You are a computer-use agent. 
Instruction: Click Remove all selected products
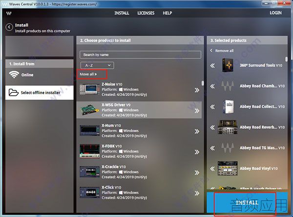coord(222,51)
